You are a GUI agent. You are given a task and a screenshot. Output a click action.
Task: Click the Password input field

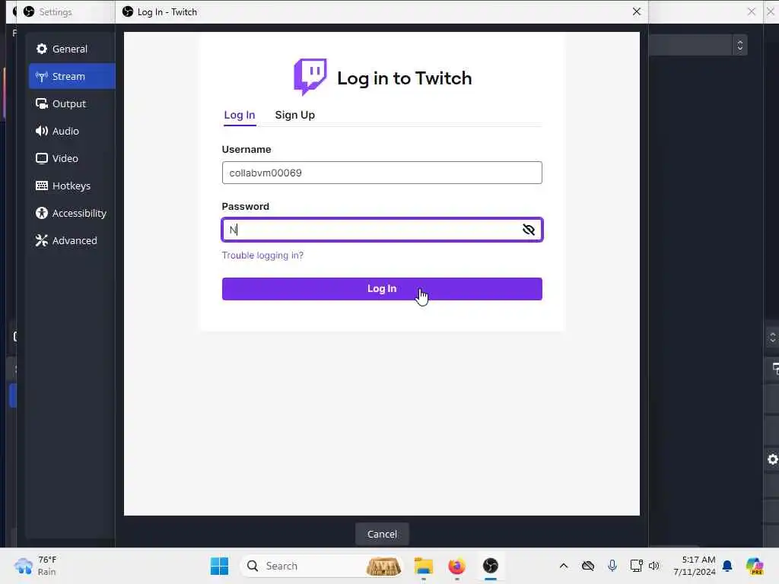click(382, 230)
